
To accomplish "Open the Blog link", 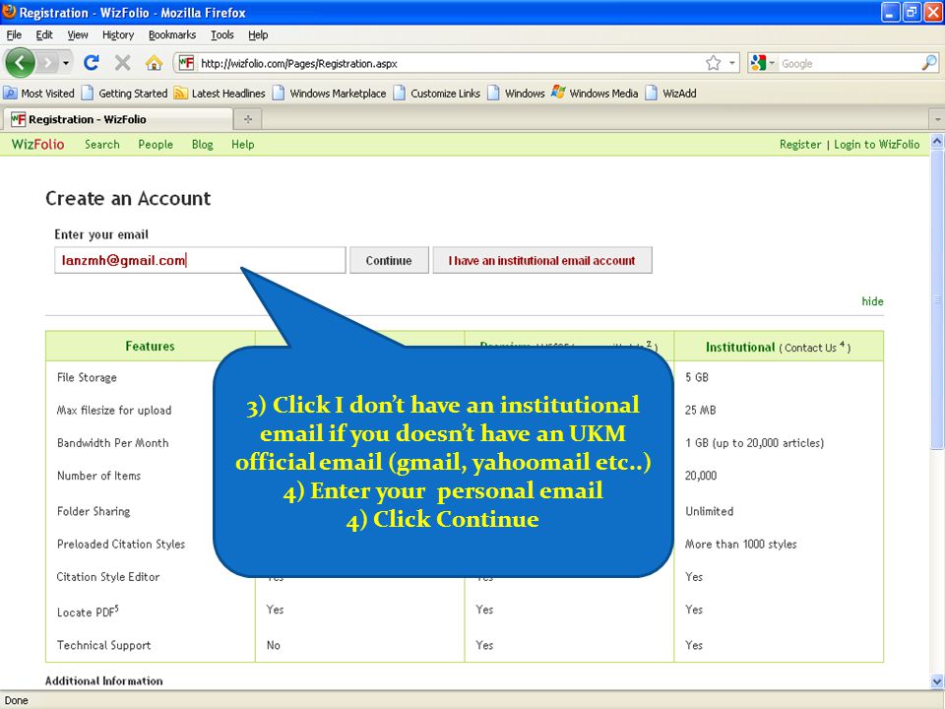I will (x=203, y=144).
